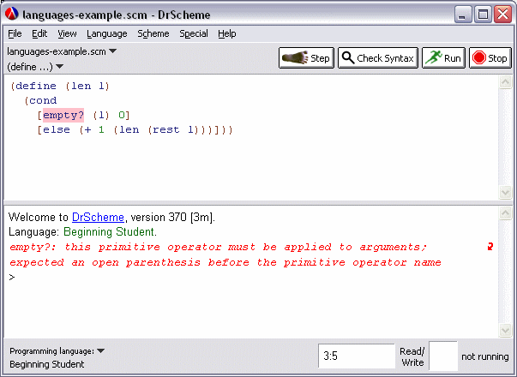Click the 'Beginning Student' status bar label
The height and width of the screenshot is (377, 517).
coord(47,364)
